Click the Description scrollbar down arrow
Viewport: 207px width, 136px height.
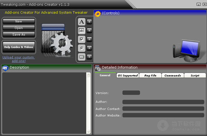88,132
